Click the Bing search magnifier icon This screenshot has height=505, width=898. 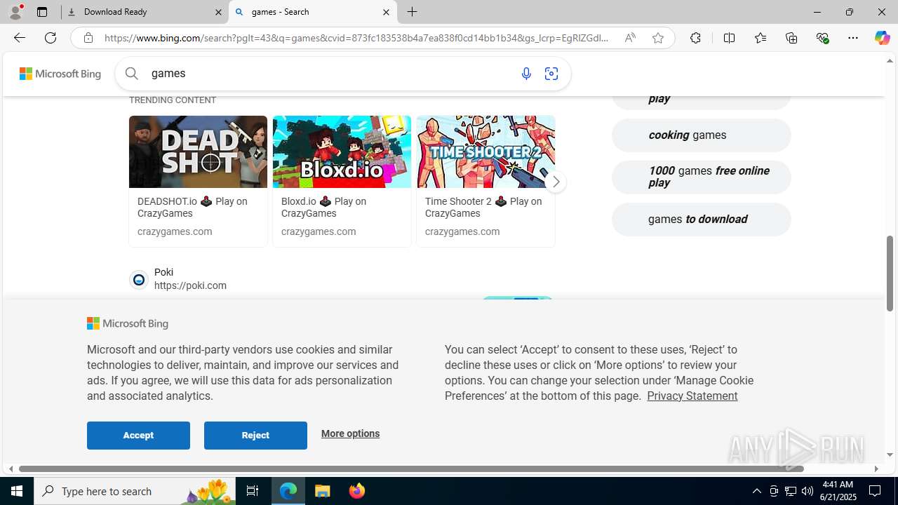click(x=132, y=73)
